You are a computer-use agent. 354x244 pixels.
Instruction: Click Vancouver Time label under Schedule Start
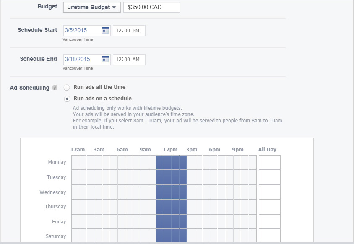(x=78, y=39)
